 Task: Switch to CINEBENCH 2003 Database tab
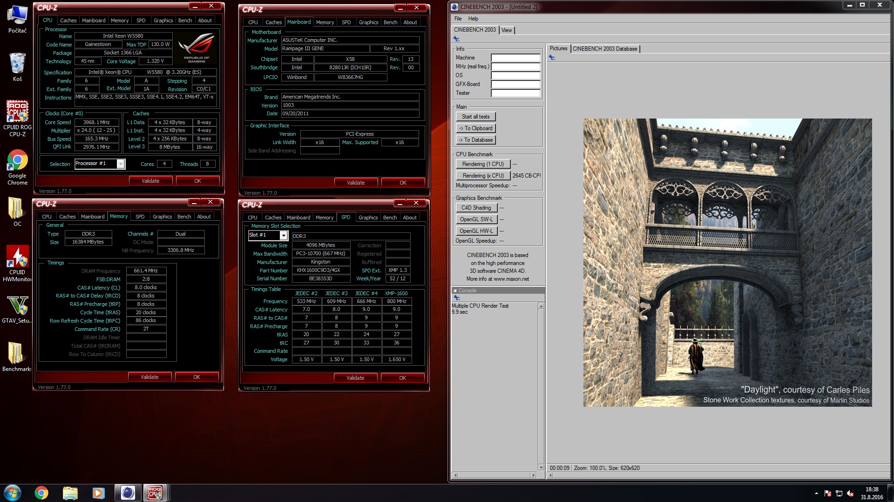(605, 49)
